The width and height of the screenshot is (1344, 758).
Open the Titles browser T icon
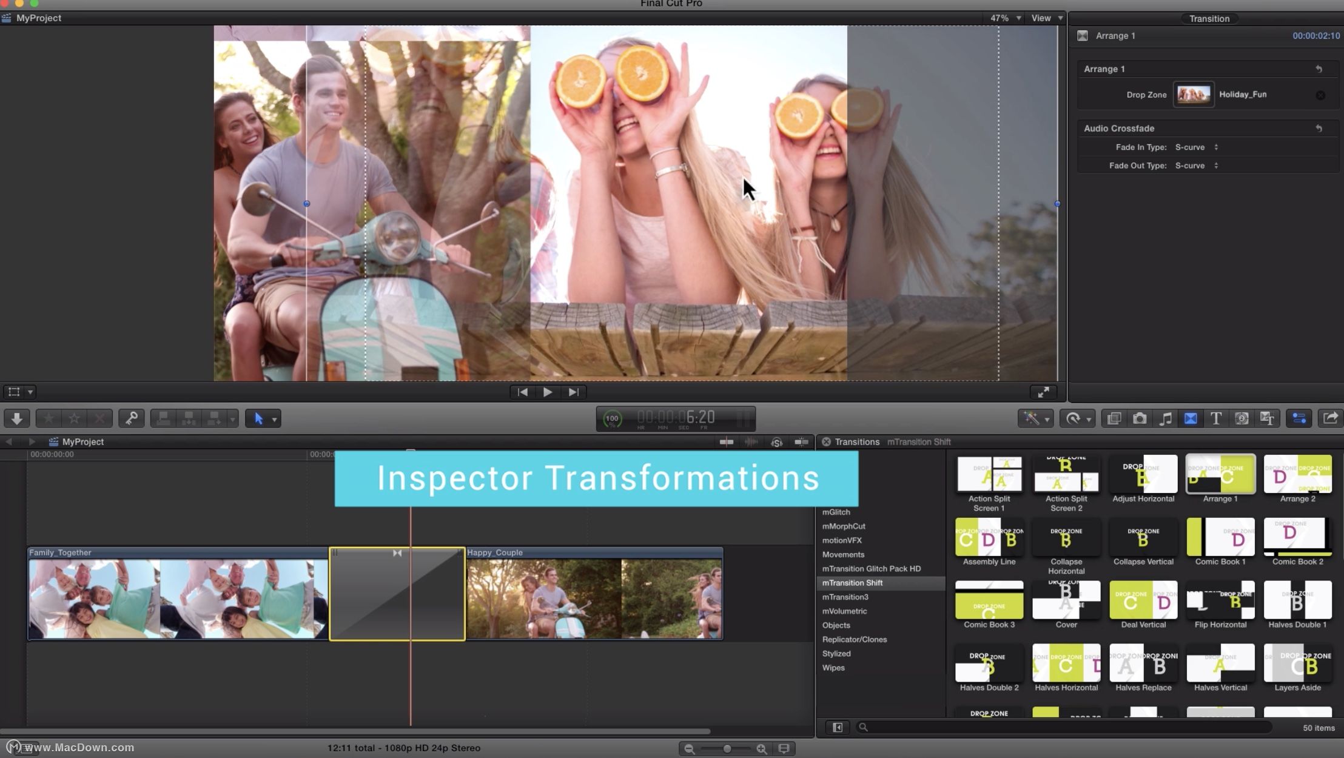1215,418
